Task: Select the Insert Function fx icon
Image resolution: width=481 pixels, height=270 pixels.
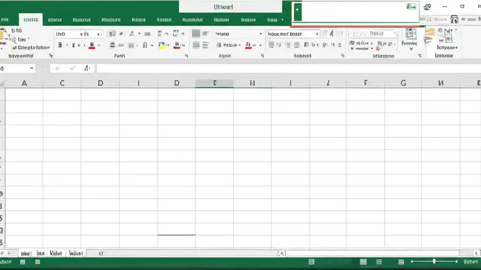Action: click(x=86, y=68)
